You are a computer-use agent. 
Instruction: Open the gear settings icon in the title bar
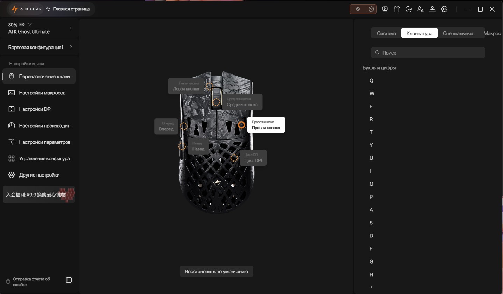444,9
